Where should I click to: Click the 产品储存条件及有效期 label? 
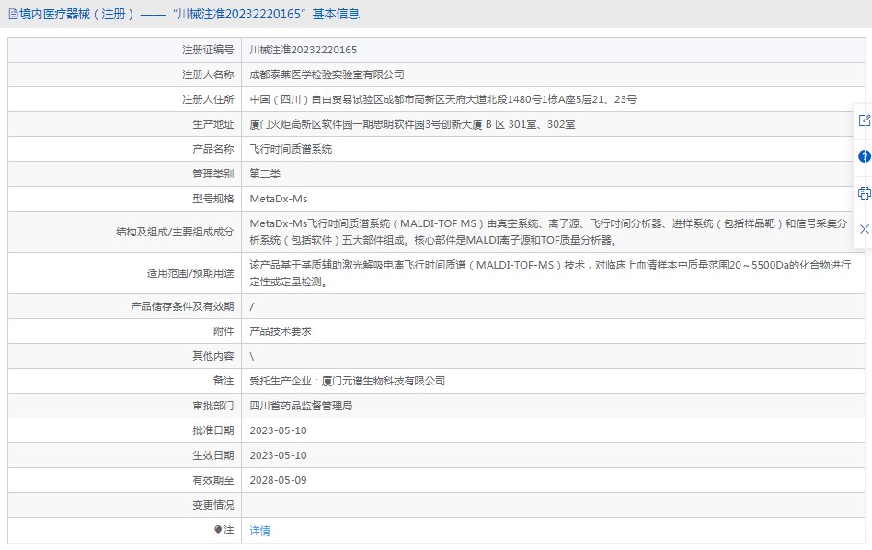182,306
